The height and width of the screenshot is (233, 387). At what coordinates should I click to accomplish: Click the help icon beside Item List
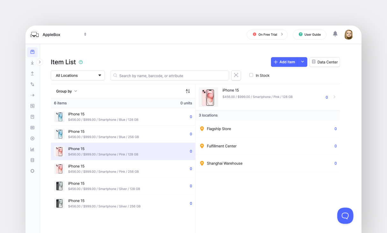click(x=81, y=62)
